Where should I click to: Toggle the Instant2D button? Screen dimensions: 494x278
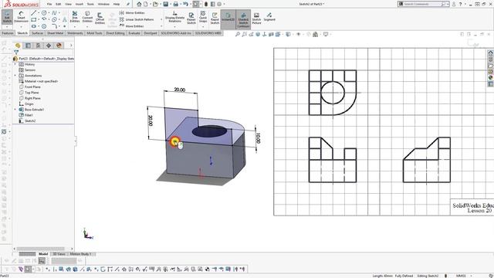[228, 17]
